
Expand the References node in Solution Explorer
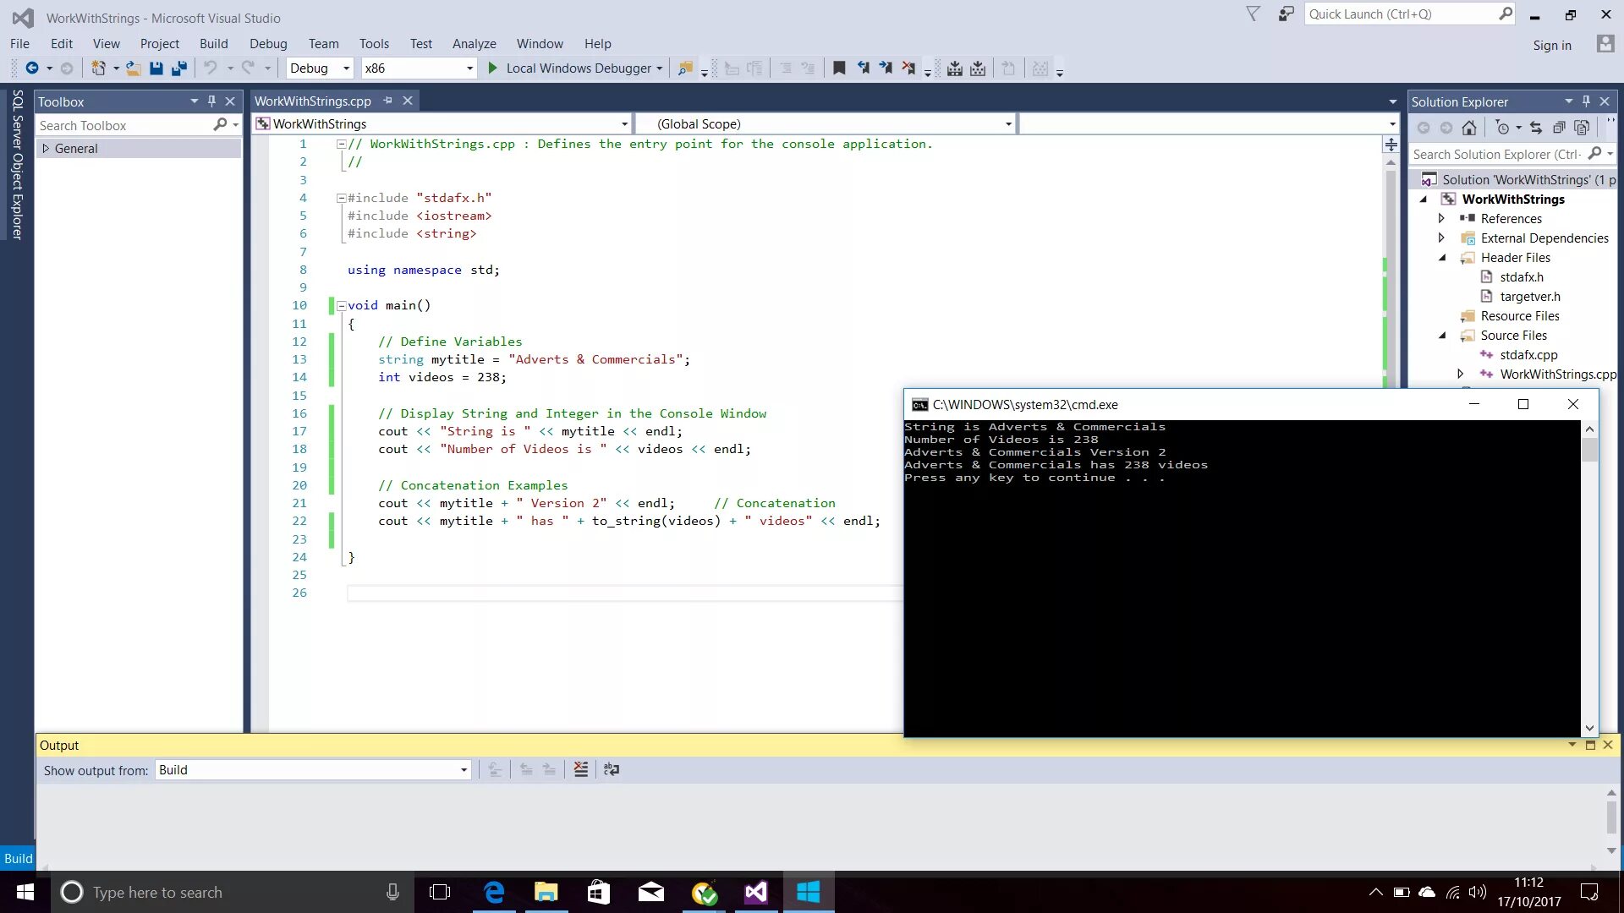tap(1441, 219)
